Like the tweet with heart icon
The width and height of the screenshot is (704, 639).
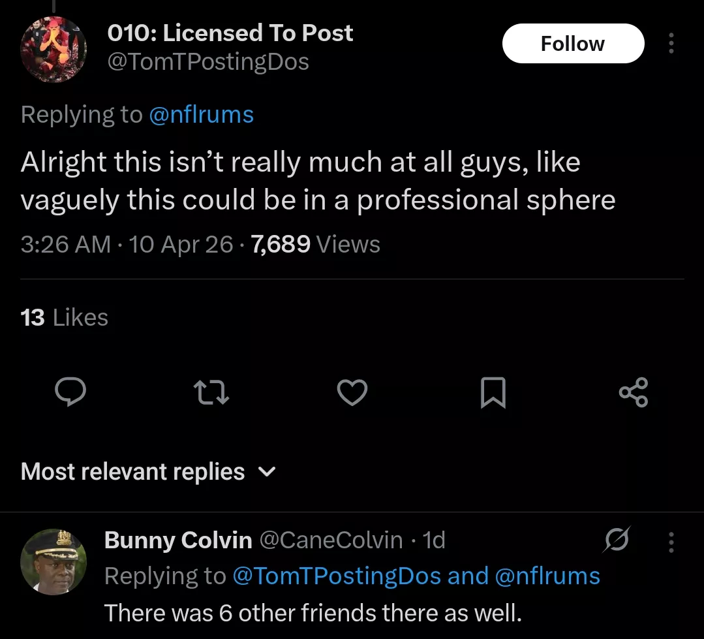[x=352, y=392]
